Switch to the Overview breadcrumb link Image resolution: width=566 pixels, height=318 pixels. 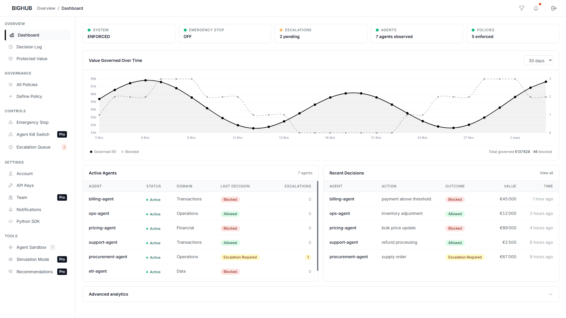point(46,8)
